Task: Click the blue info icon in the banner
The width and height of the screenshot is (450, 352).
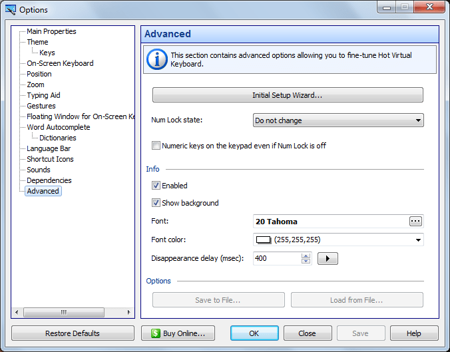Action: click(x=156, y=59)
